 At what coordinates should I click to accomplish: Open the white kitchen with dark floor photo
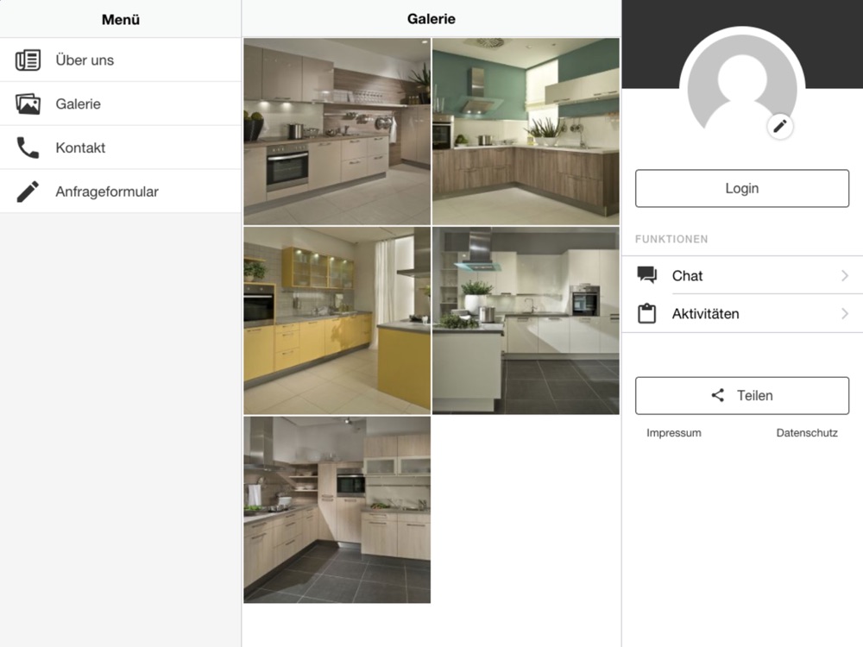tap(526, 321)
